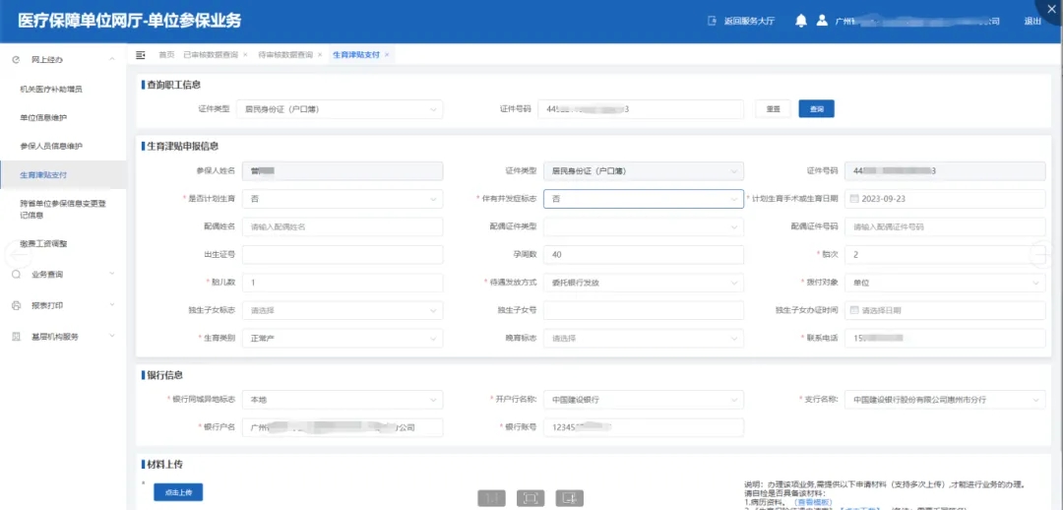The height and width of the screenshot is (510, 1063).
Task: Select 参保人员信息维护 in the sidebar
Action: (x=51, y=146)
